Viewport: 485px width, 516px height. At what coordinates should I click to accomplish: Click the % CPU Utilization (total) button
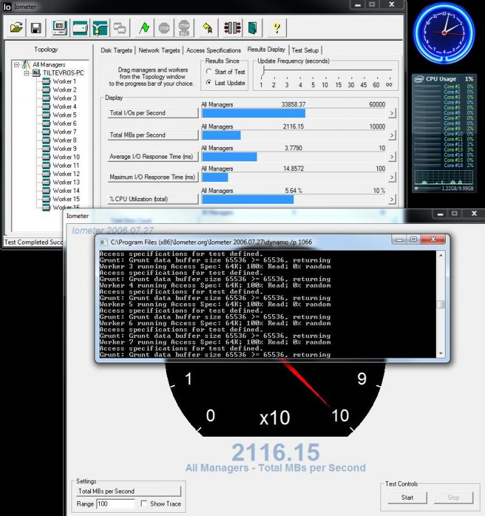coord(153,199)
